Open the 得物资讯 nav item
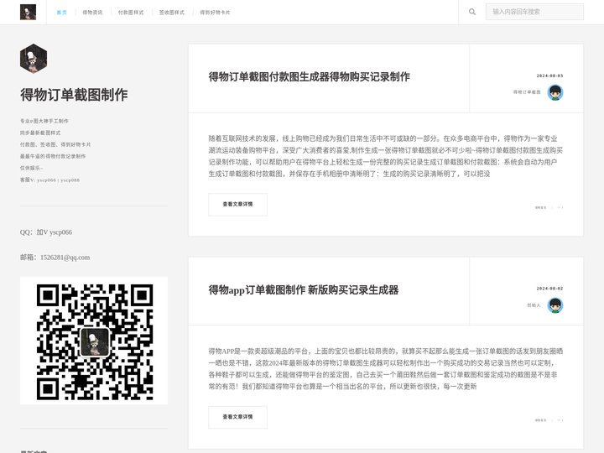 tap(92, 13)
